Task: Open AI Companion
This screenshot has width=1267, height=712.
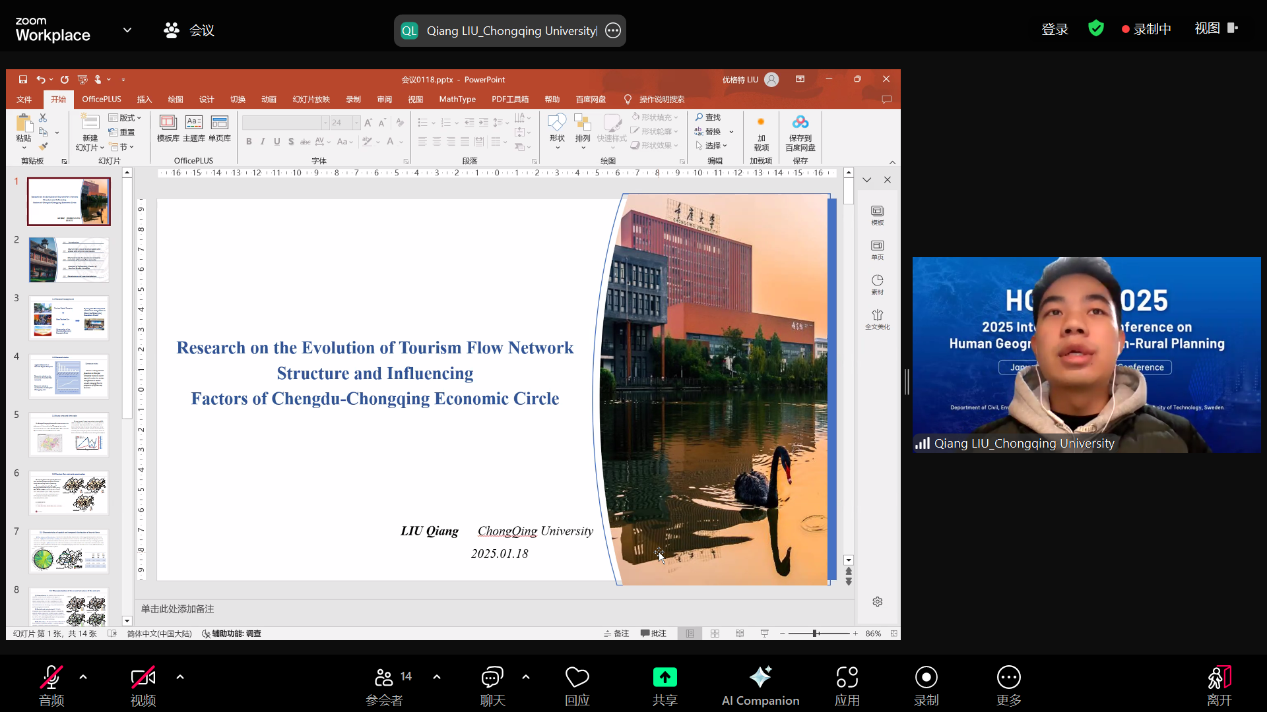Action: (760, 686)
